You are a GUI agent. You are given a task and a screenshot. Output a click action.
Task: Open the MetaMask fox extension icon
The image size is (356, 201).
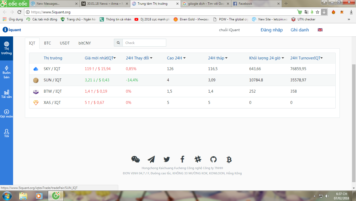click(x=342, y=12)
